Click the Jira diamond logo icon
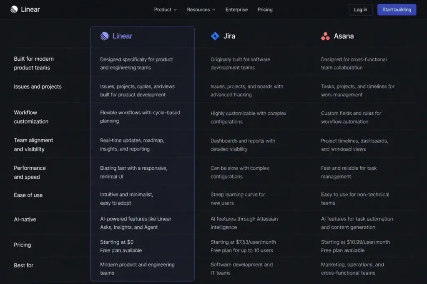Screen dimensions: 427x284 pyautogui.click(x=215, y=36)
